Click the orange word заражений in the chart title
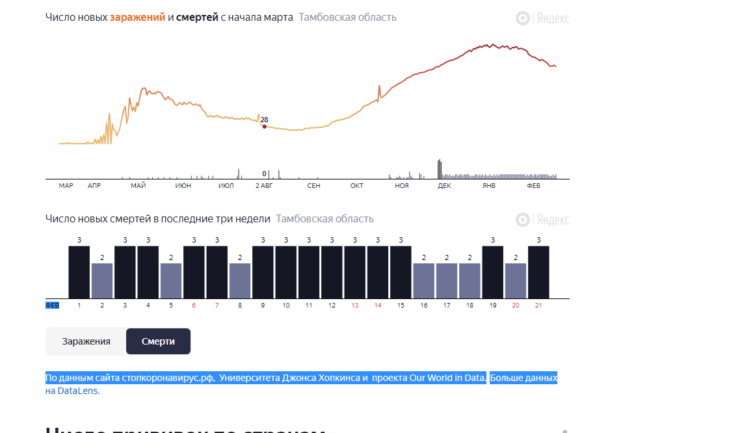This screenshot has width=729, height=433. click(137, 17)
